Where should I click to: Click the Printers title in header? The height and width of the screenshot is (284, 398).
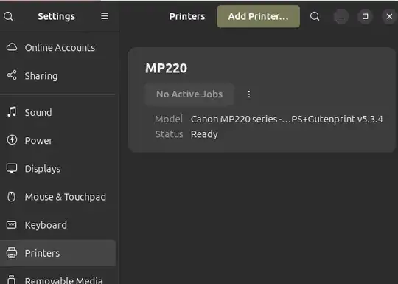point(187,16)
